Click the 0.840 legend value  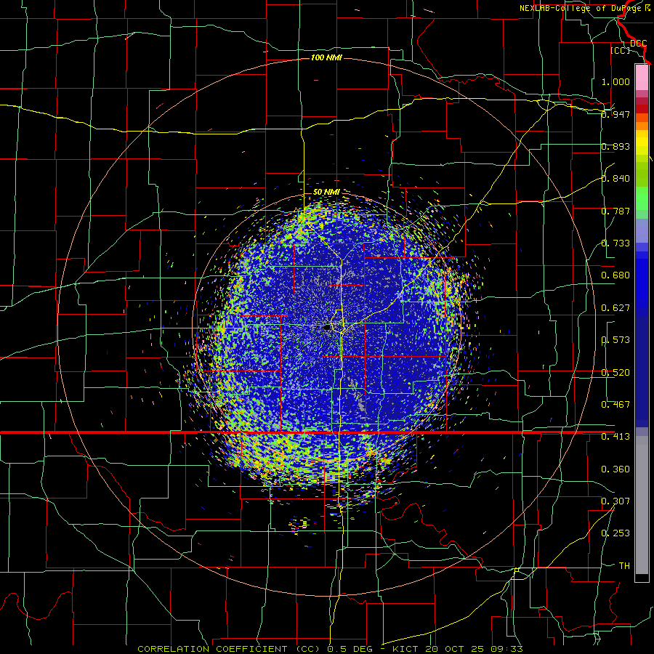615,179
